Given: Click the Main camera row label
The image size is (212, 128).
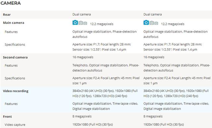Looking at the screenshot, I should coord(14,23).
